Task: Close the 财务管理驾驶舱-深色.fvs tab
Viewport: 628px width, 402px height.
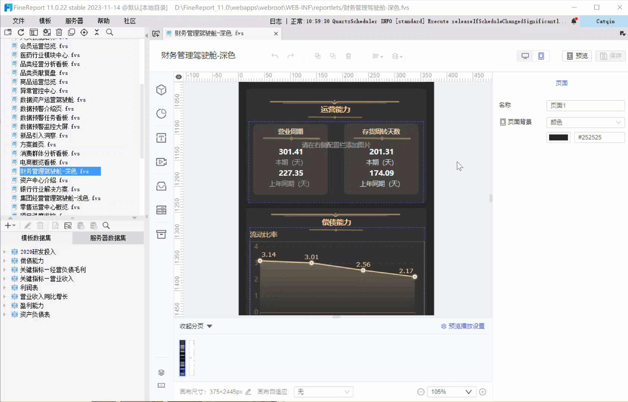Action: pyautogui.click(x=276, y=33)
